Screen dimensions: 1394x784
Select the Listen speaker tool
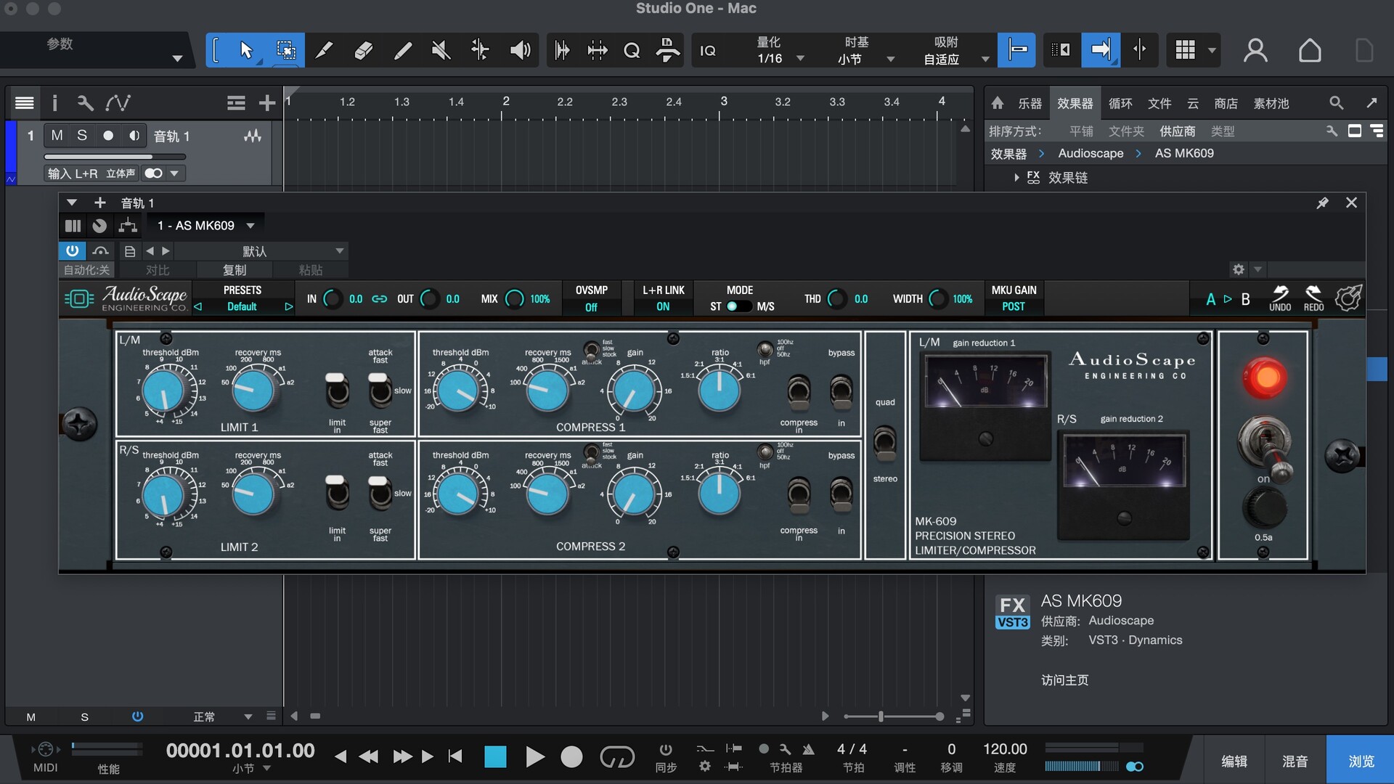(x=520, y=50)
